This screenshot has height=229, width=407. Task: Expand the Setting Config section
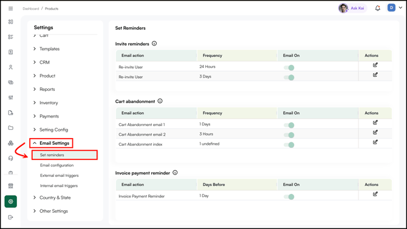[50, 130]
